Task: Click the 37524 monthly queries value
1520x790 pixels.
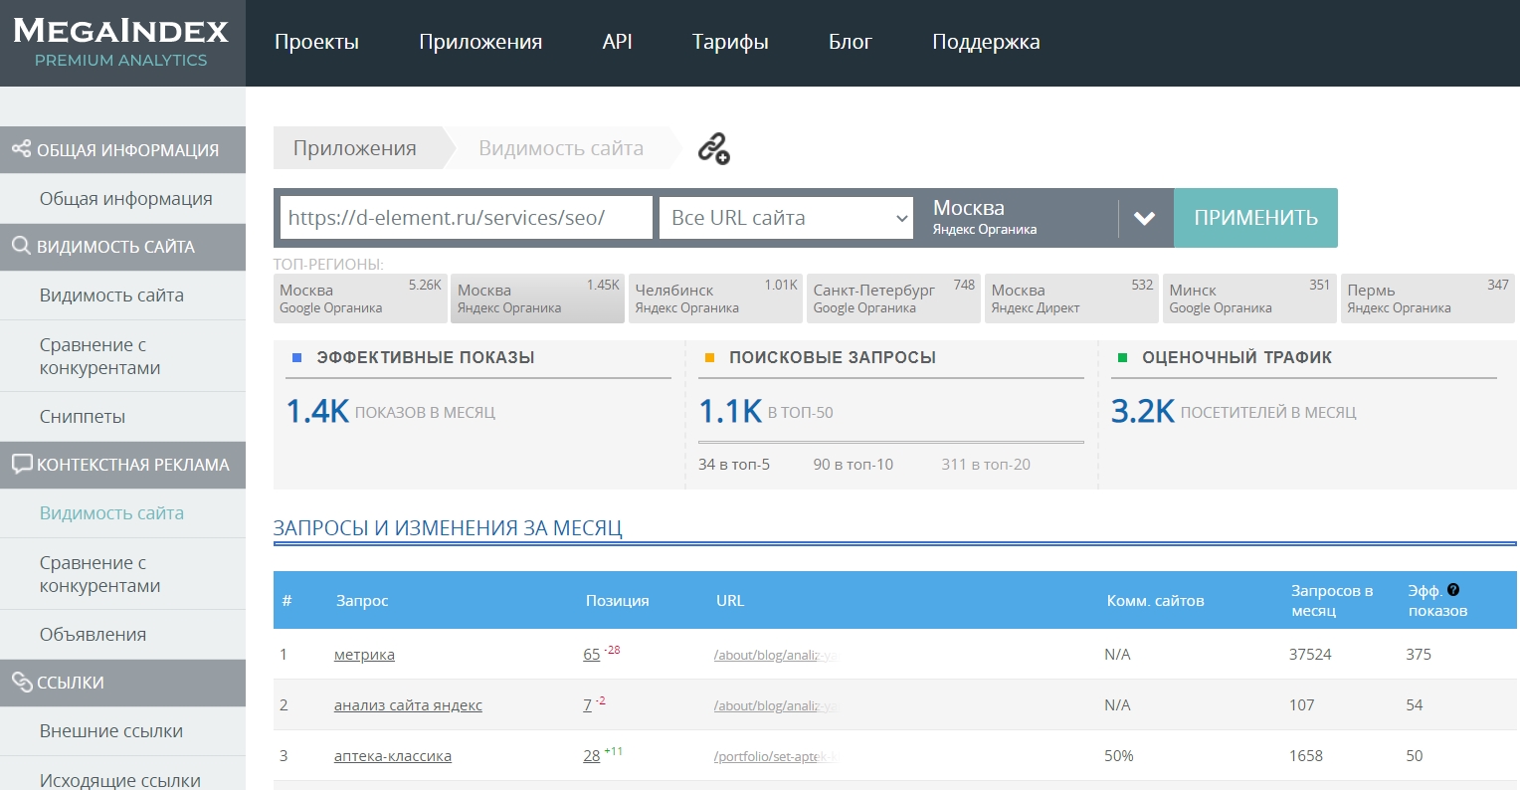Action: click(x=1310, y=654)
